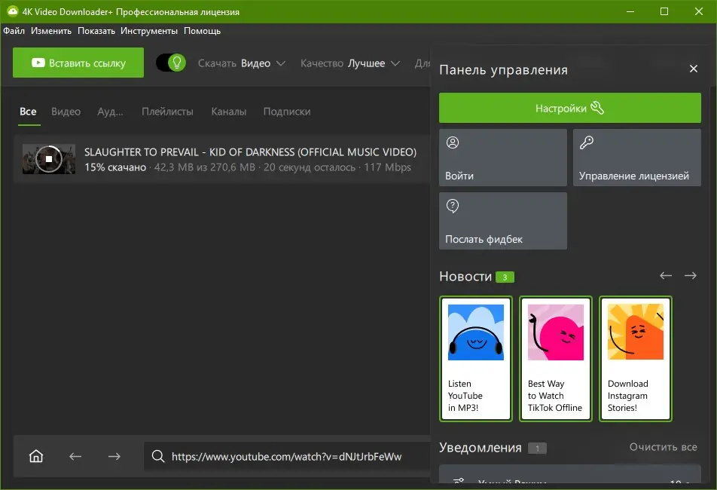Image resolution: width=717 pixels, height=490 pixels.
Task: Open the Скачать Видео dropdown
Action: tap(242, 63)
